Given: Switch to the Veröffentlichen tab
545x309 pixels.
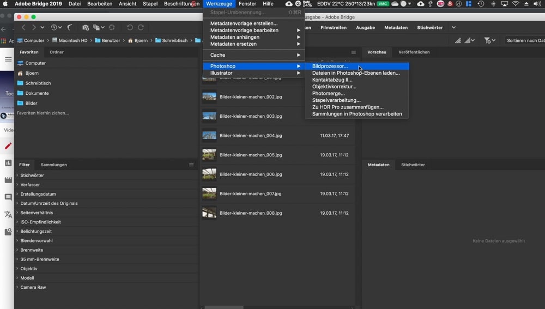Looking at the screenshot, I should click(414, 52).
